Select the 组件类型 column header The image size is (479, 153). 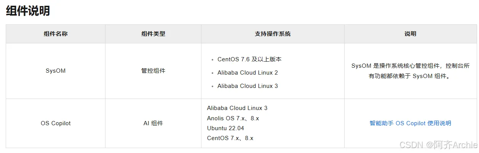tap(153, 34)
